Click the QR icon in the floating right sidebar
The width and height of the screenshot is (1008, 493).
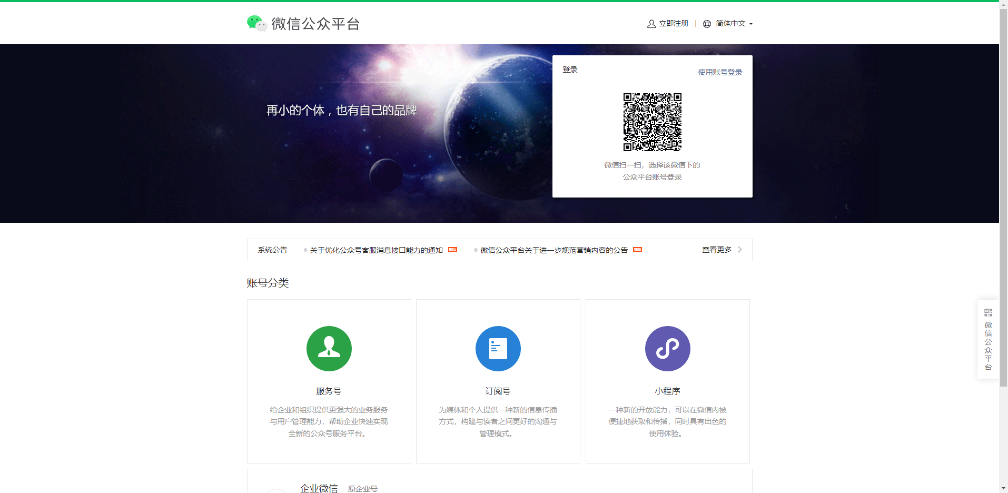[x=987, y=312]
